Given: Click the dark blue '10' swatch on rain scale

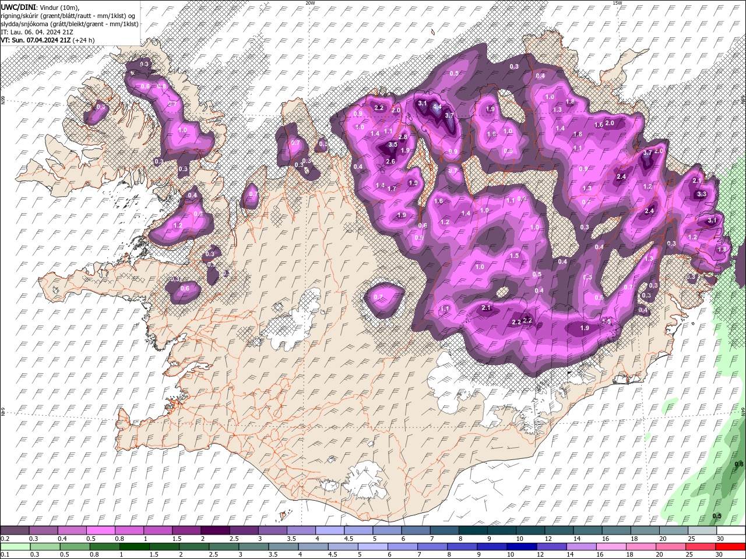Looking at the screenshot, I should pyautogui.click(x=522, y=546).
